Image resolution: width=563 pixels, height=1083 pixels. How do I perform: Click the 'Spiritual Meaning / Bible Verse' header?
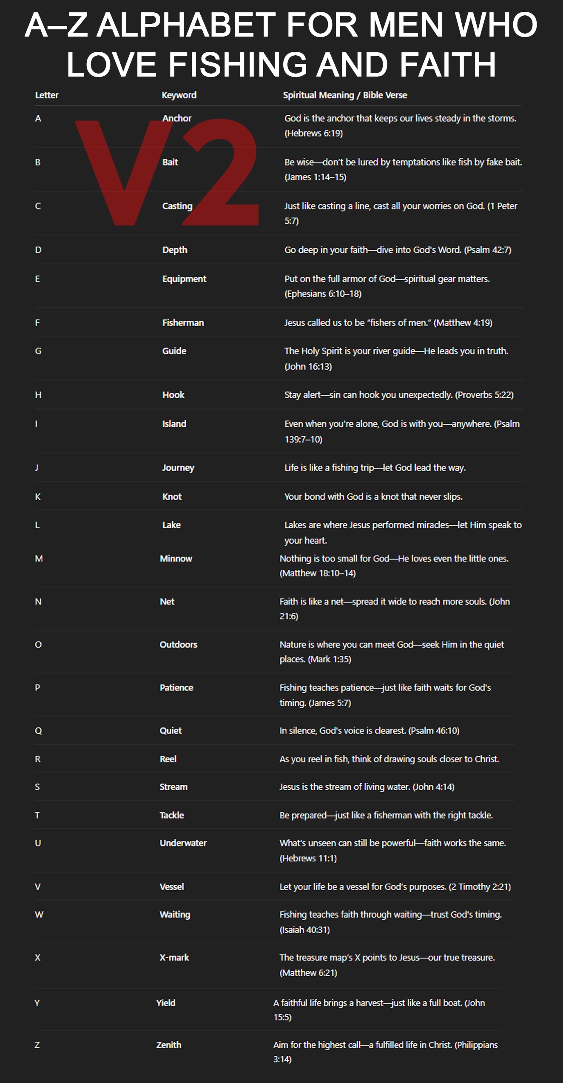point(345,95)
